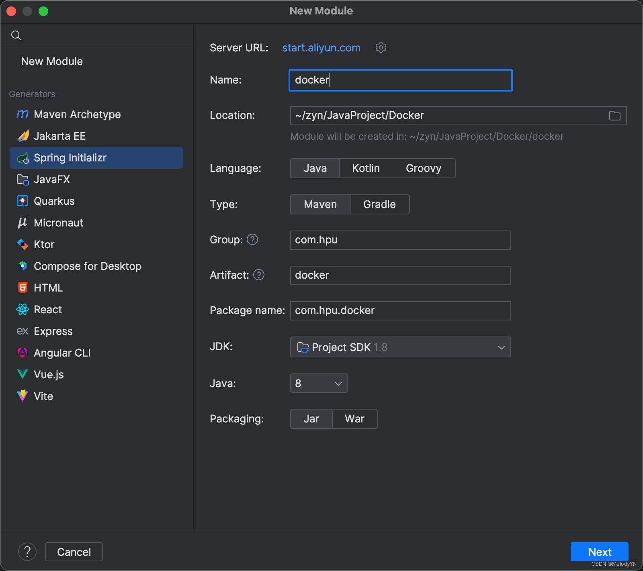Select Micronaut generator label
643x571 pixels.
(59, 223)
